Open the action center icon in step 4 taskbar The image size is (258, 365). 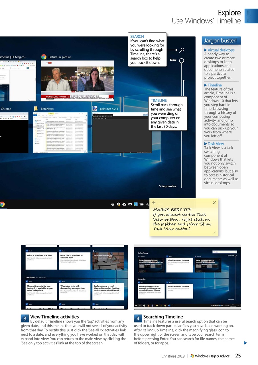(238, 305)
